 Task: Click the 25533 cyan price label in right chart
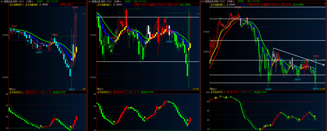click(298, 80)
